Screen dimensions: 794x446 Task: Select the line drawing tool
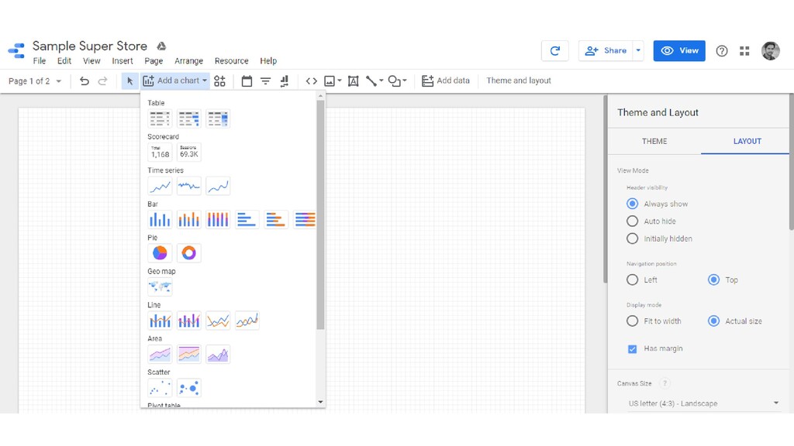pyautogui.click(x=371, y=81)
